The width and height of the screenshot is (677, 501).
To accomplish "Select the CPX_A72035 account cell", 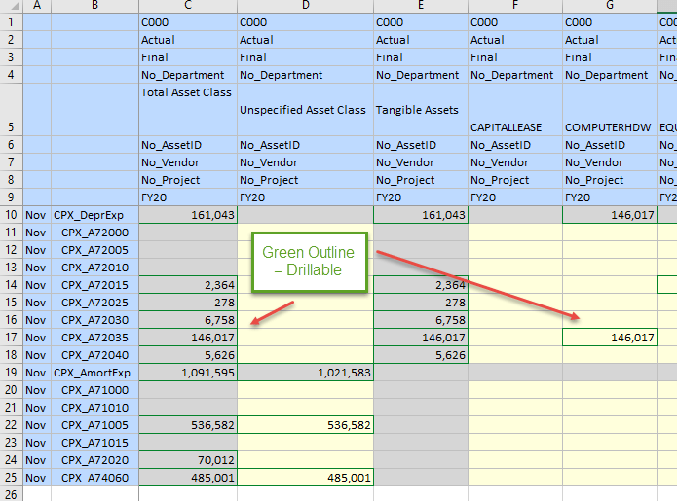I will point(94,338).
